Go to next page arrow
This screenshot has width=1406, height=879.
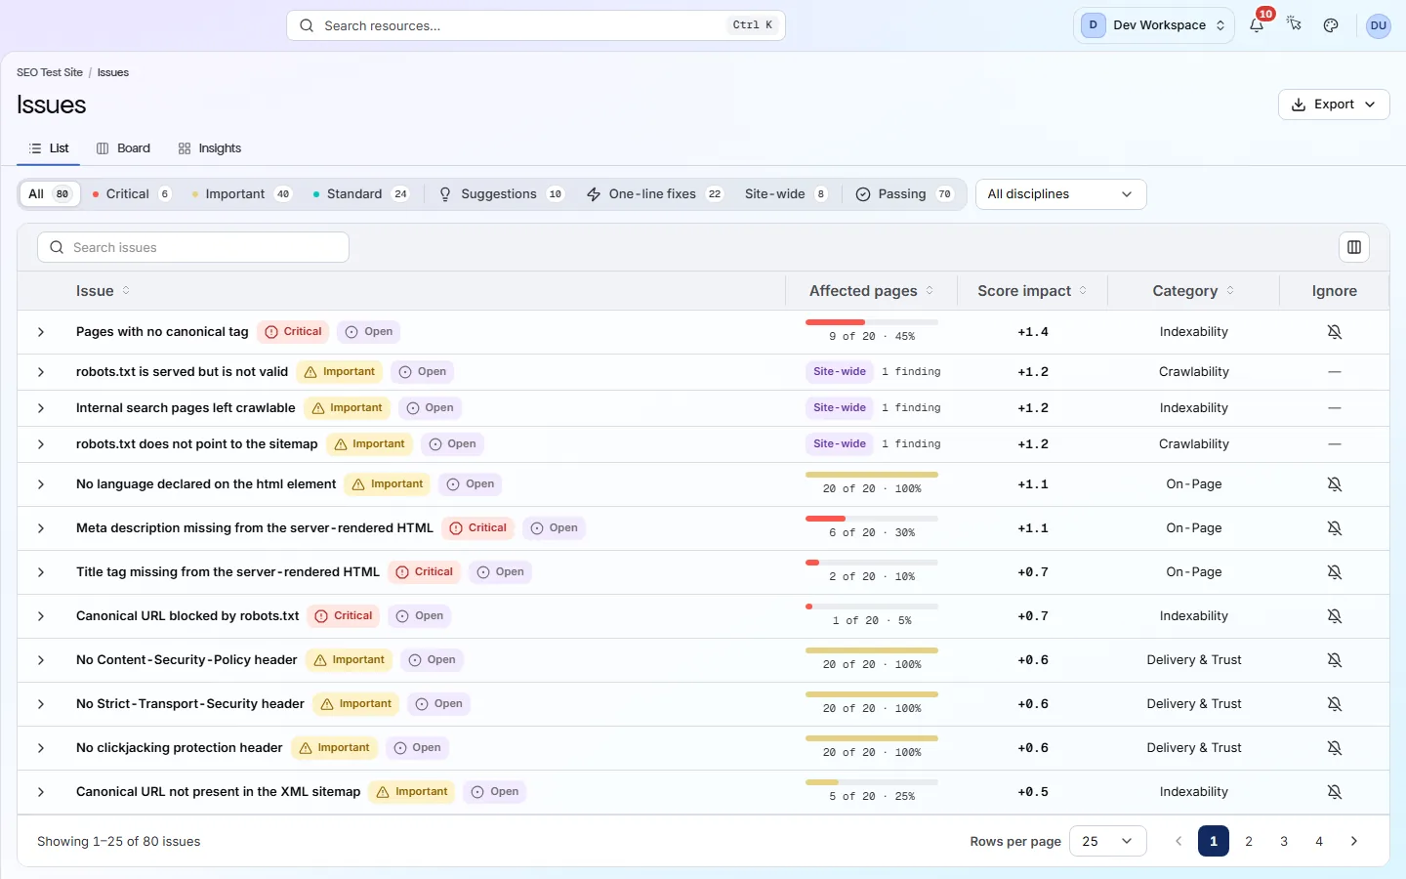pyautogui.click(x=1354, y=841)
